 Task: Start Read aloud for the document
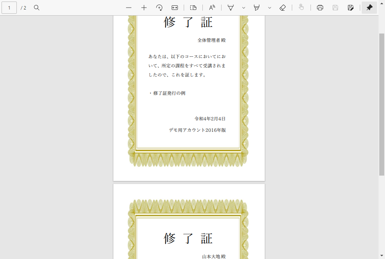click(x=212, y=8)
